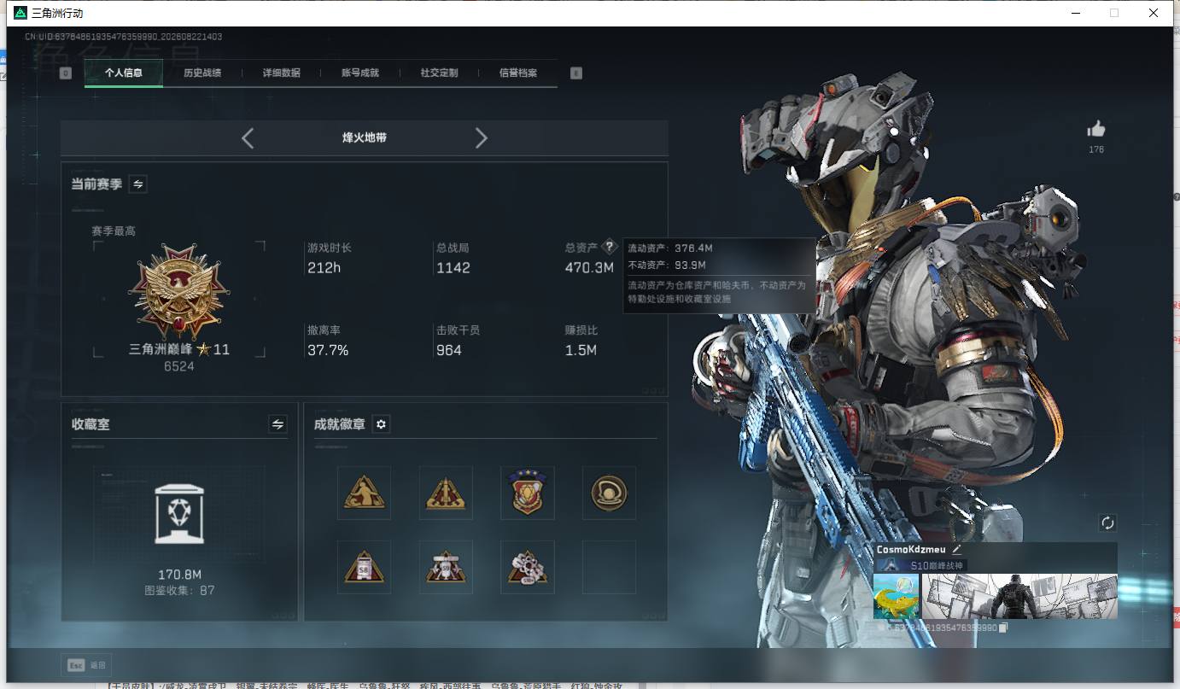Click the 烽火地带 mode title

[365, 137]
